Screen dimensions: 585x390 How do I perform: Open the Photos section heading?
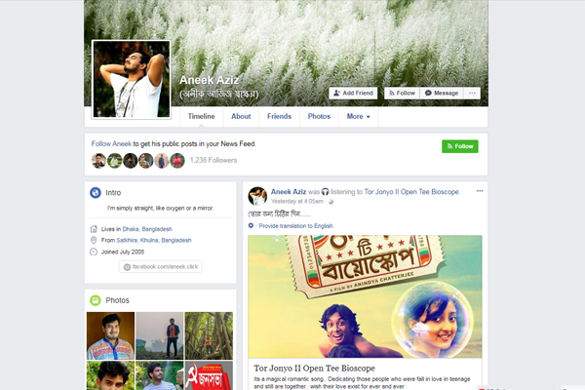(x=118, y=300)
